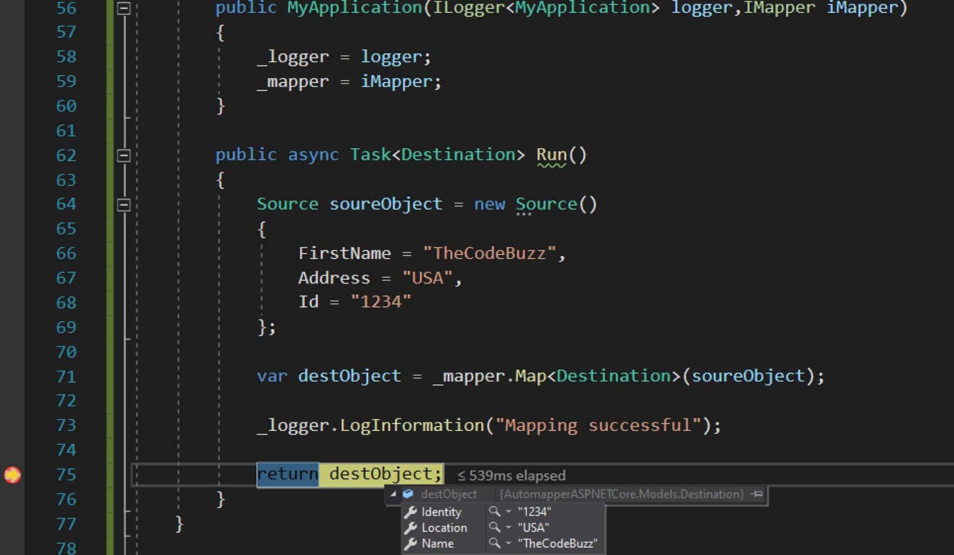Screen dimensions: 954x555
Task: Click the Address property on line 67
Action: coord(334,278)
